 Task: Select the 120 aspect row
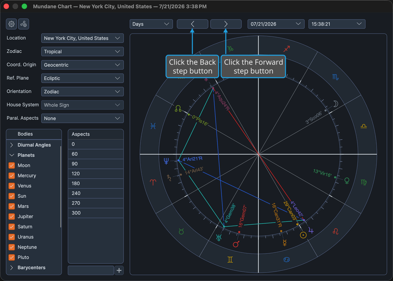[x=96, y=173]
